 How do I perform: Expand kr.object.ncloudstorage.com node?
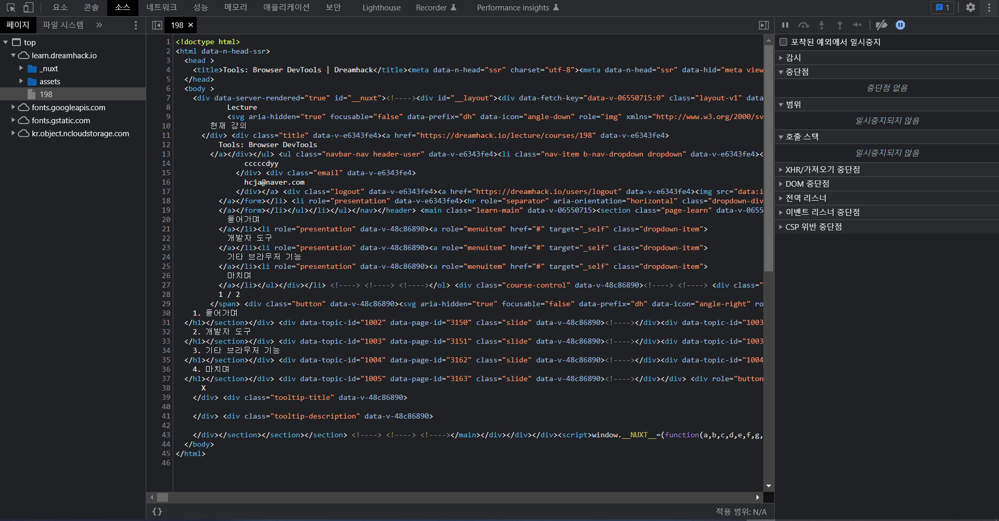pos(14,134)
